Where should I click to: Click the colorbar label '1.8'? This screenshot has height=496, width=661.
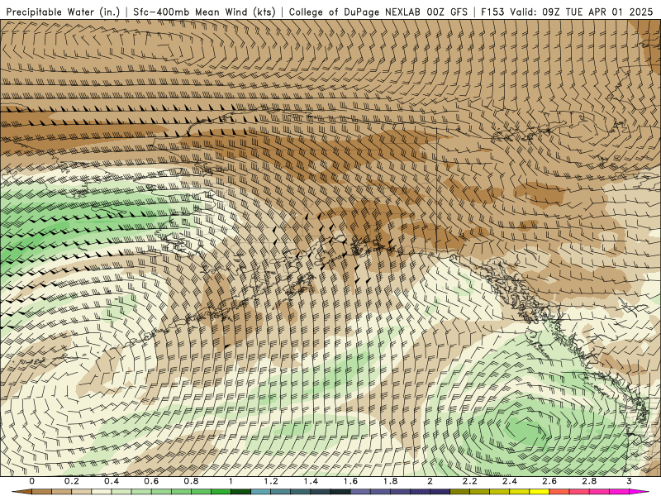(x=390, y=481)
